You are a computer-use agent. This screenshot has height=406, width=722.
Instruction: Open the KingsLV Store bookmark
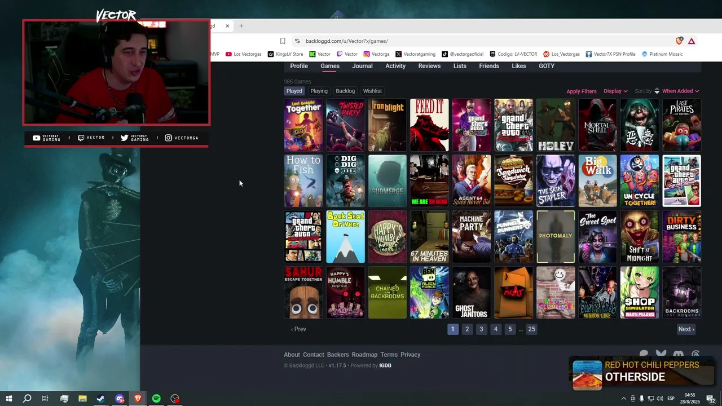(x=285, y=54)
